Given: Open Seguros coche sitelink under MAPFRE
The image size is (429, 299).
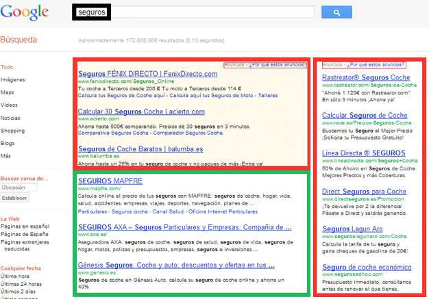Looking at the screenshot, I should [130, 211].
